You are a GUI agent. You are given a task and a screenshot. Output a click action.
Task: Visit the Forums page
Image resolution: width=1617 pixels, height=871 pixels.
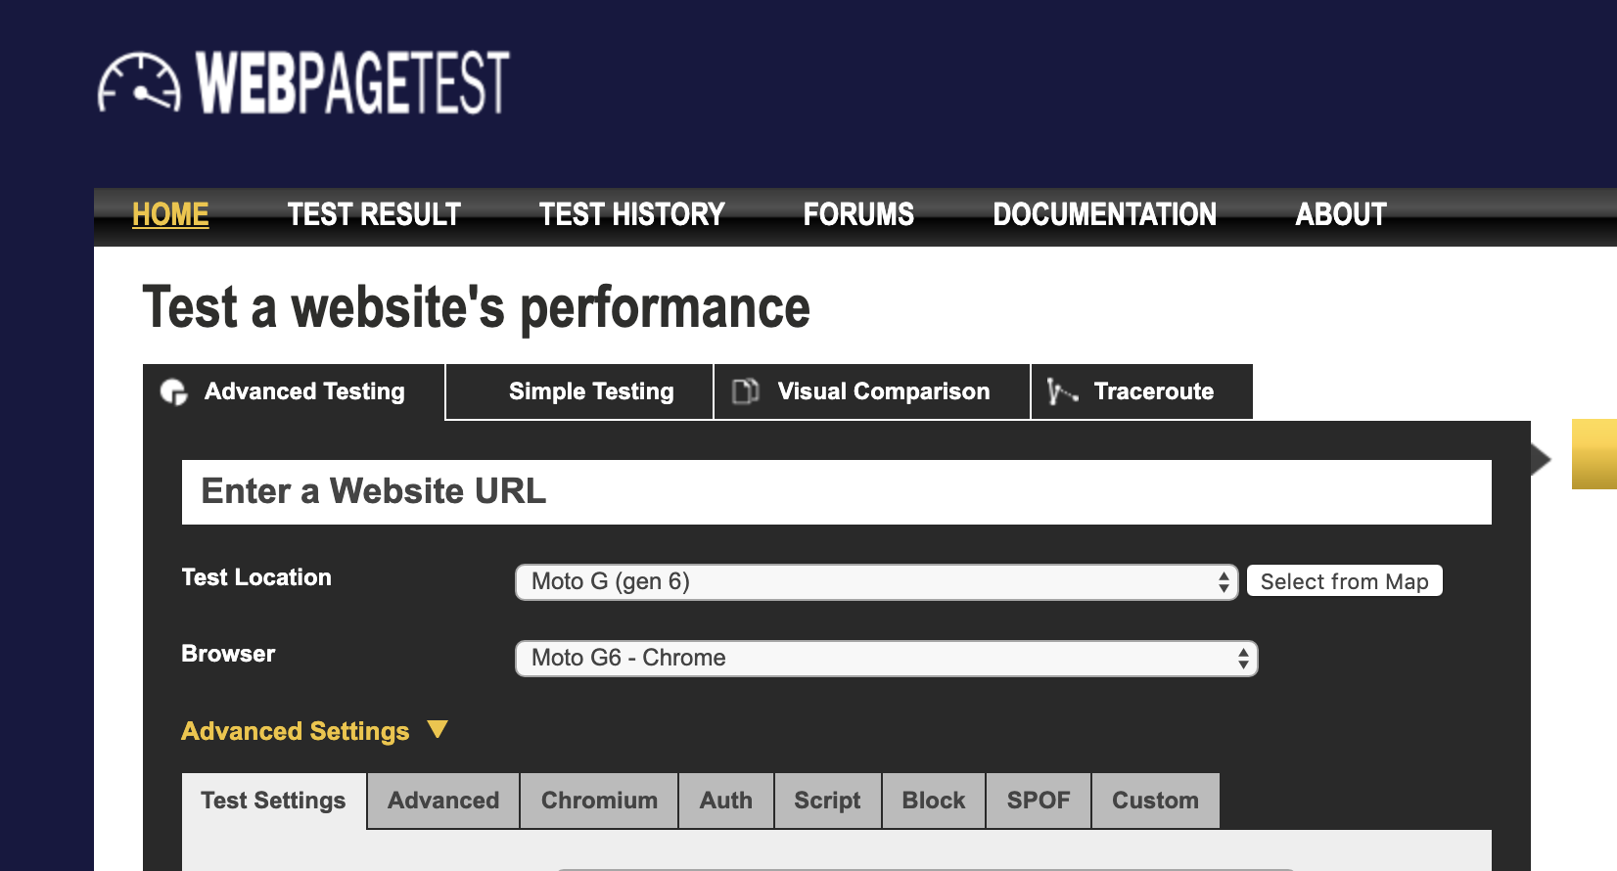pos(858,214)
